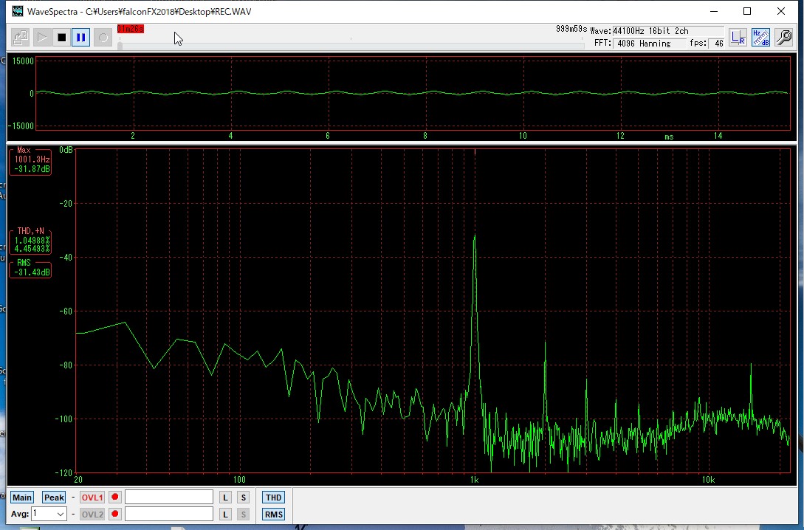Stop playback with the square button
Screen dimensions: 804x530
point(61,38)
